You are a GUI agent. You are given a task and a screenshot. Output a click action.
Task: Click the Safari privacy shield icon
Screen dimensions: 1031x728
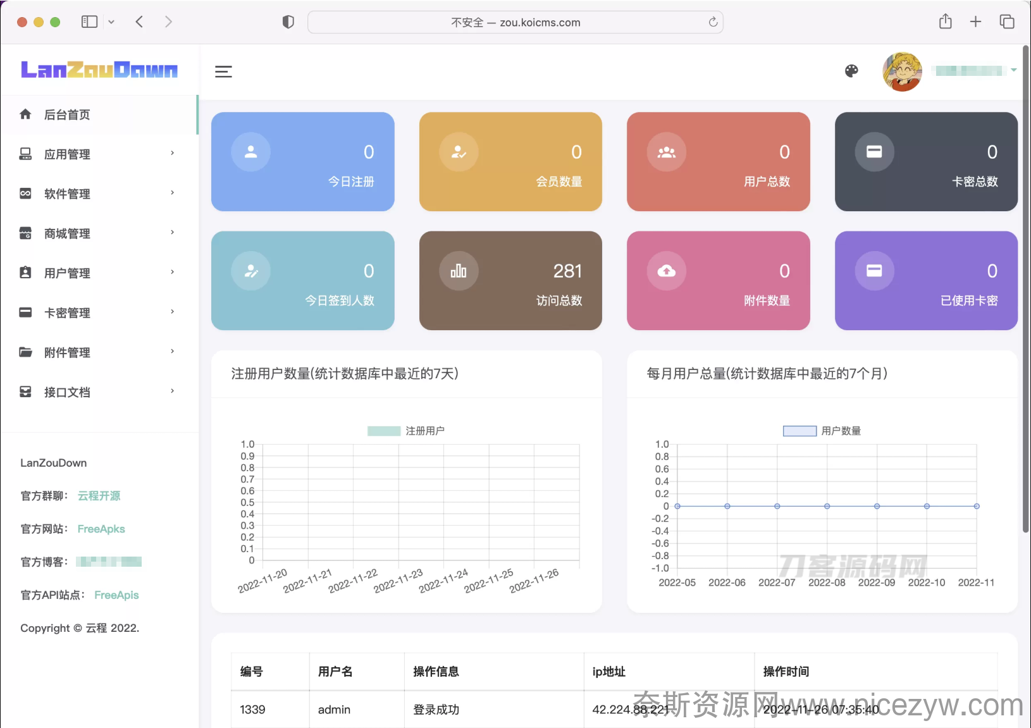point(288,22)
